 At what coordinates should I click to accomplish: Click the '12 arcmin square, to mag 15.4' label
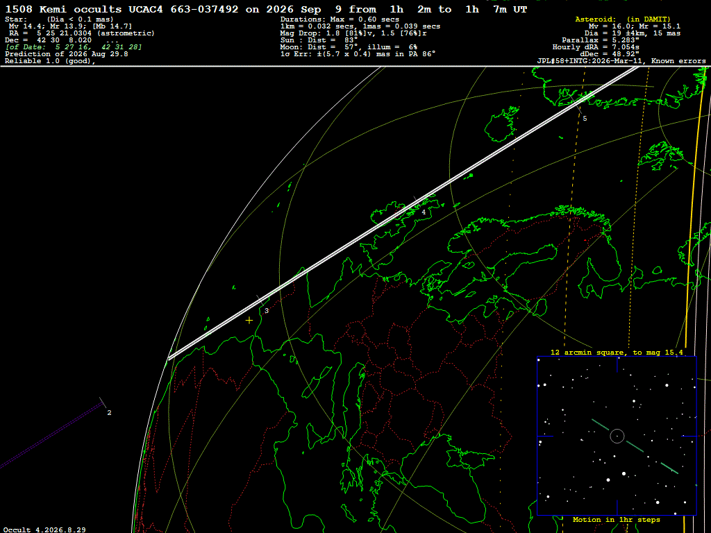pos(617,352)
